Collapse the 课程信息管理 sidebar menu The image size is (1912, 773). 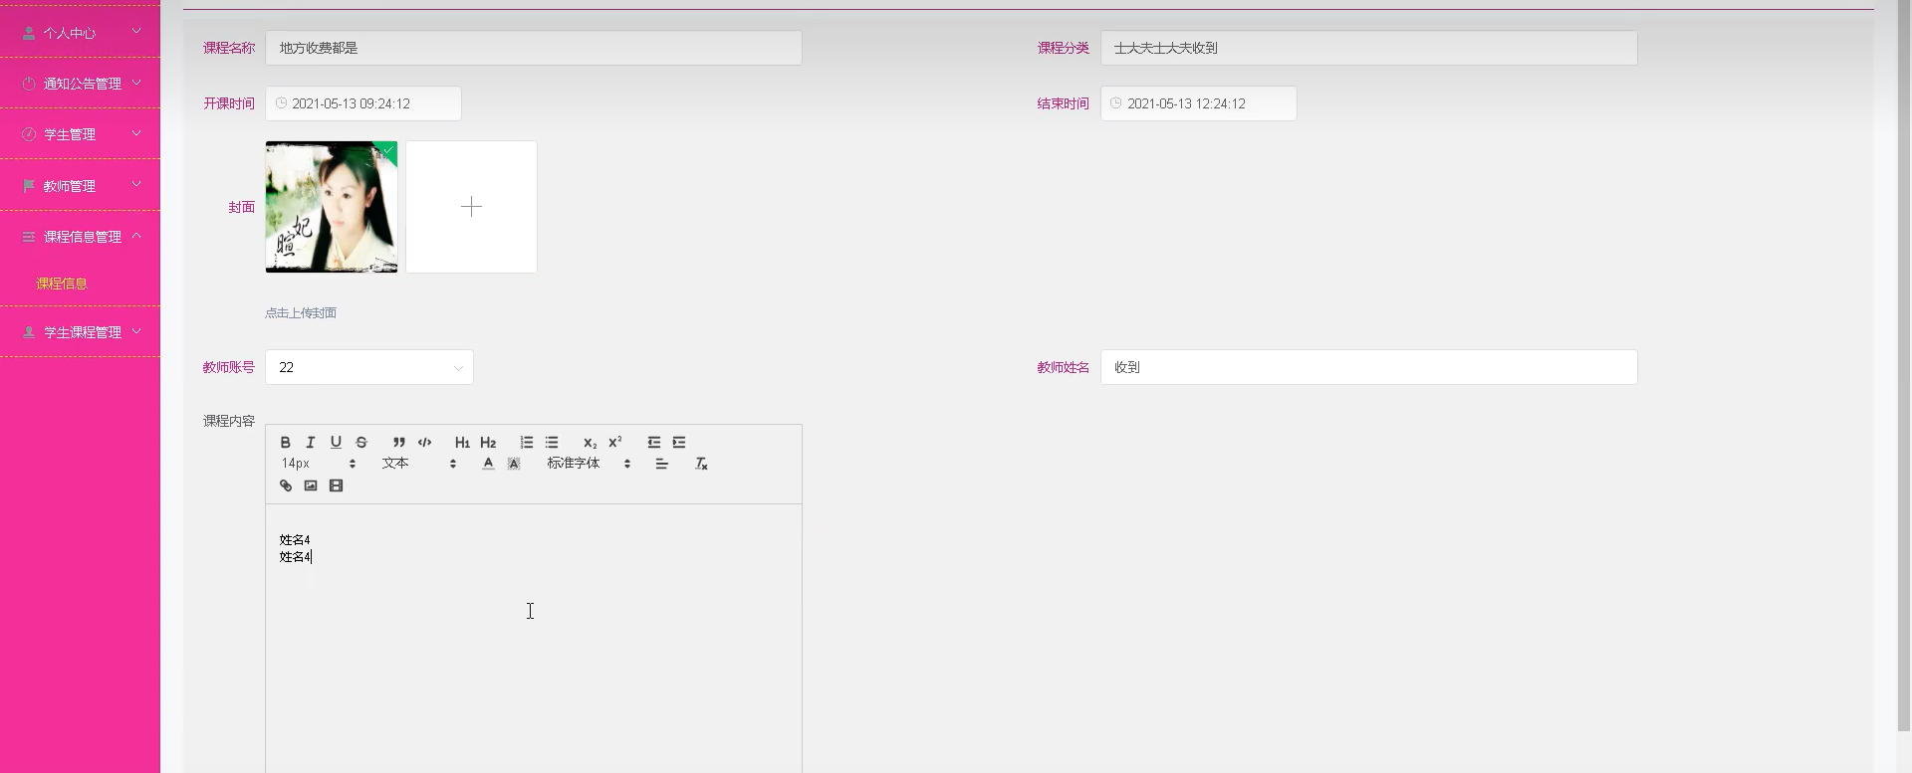point(80,237)
